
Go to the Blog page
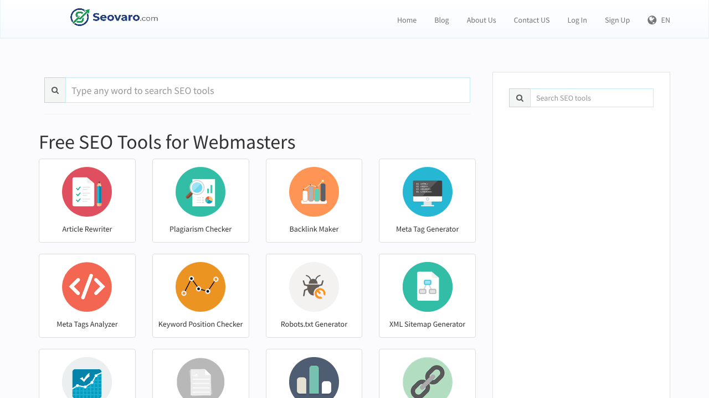[441, 20]
